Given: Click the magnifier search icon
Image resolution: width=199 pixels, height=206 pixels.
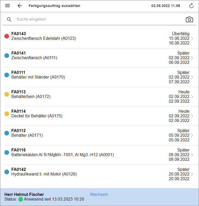Looking at the screenshot, I should coord(9,19).
